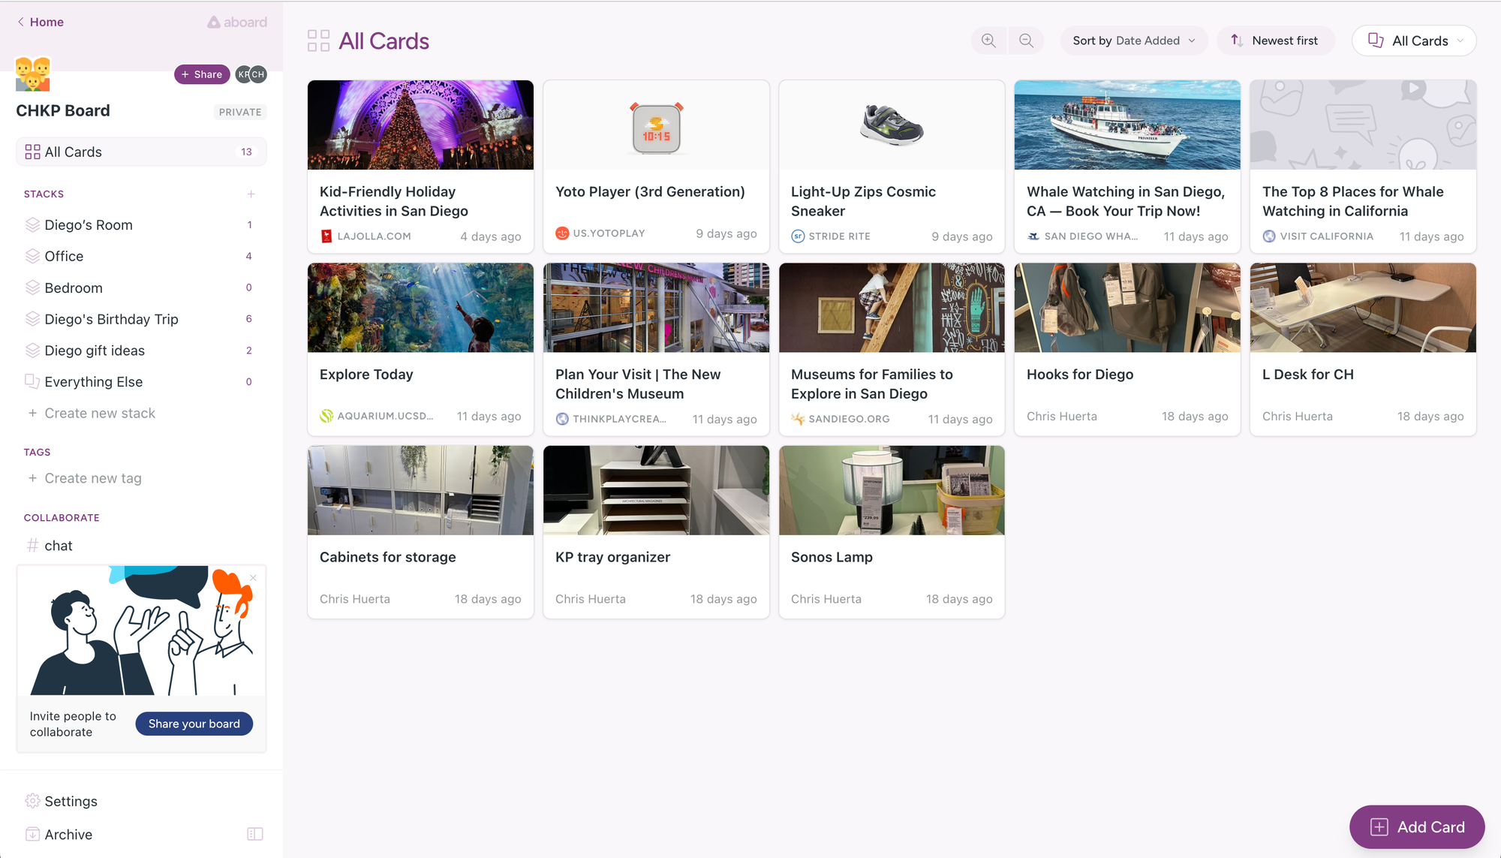Dismiss the invite collaborators illustration card

pyautogui.click(x=254, y=577)
